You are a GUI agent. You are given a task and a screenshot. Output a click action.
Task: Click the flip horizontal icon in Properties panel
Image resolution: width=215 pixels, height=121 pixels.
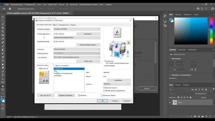pos(191,70)
